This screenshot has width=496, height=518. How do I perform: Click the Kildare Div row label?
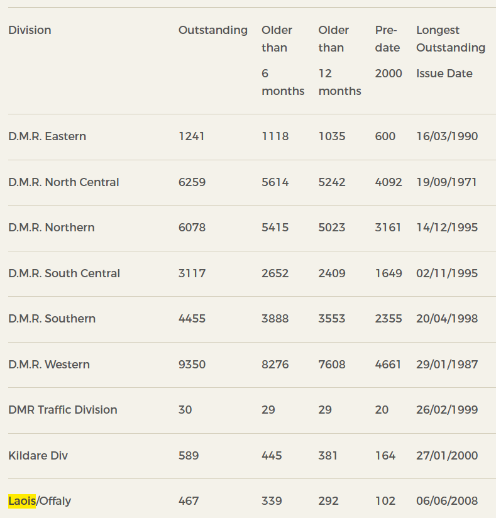(x=38, y=456)
